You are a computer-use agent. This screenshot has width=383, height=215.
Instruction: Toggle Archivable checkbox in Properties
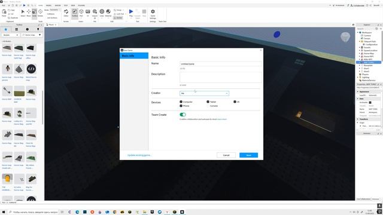[370, 102]
